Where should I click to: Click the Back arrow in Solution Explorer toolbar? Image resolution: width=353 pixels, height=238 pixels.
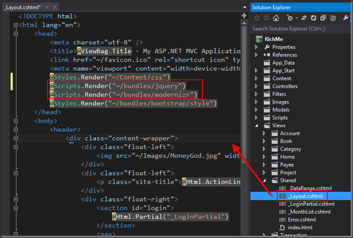pyautogui.click(x=257, y=18)
